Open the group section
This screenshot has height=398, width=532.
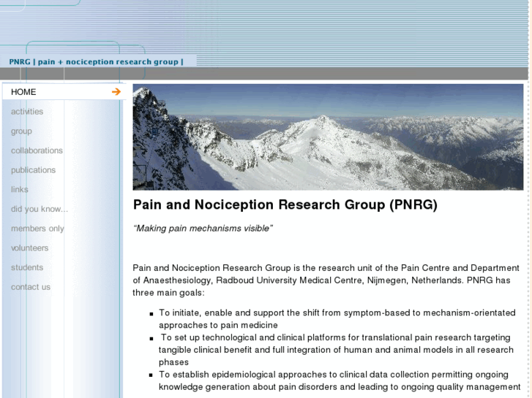click(x=21, y=131)
